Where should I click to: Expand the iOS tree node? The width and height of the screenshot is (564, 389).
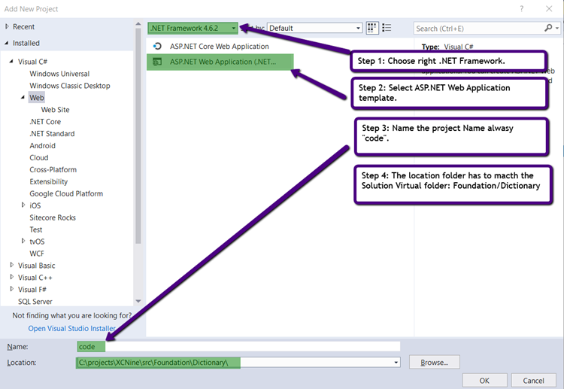pos(23,205)
